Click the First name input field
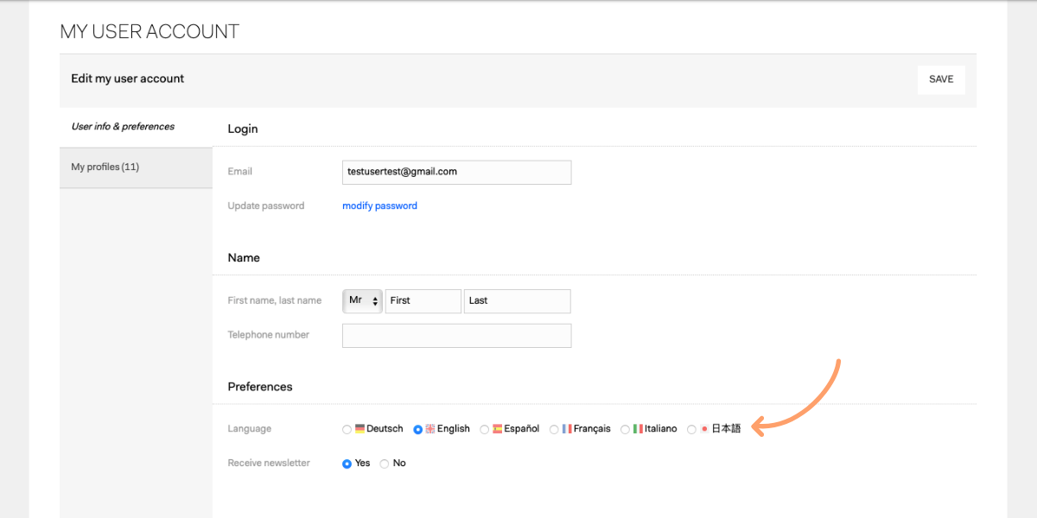 (423, 300)
